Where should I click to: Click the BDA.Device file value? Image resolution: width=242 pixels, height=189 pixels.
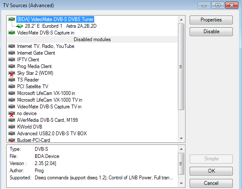[x=47, y=156]
